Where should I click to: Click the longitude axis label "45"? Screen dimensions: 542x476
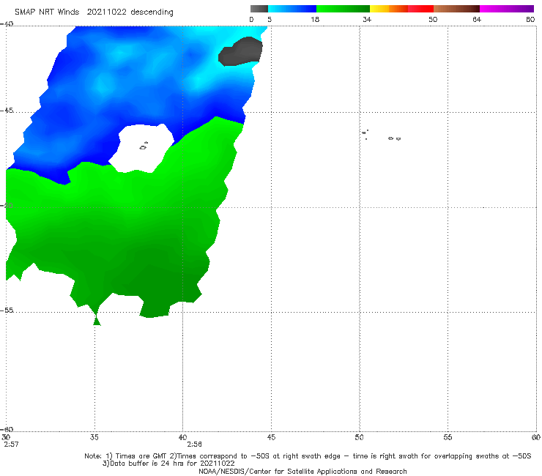pyautogui.click(x=271, y=438)
